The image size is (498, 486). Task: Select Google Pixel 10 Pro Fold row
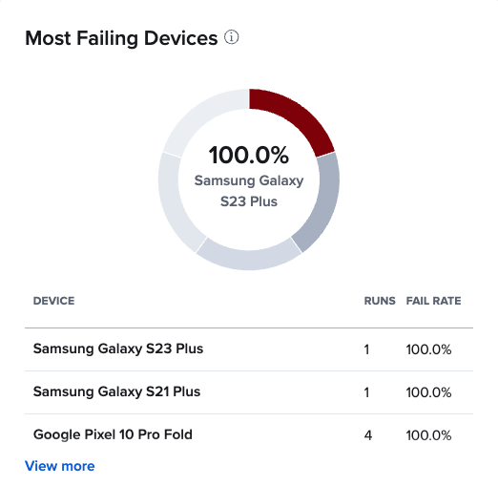(x=249, y=435)
